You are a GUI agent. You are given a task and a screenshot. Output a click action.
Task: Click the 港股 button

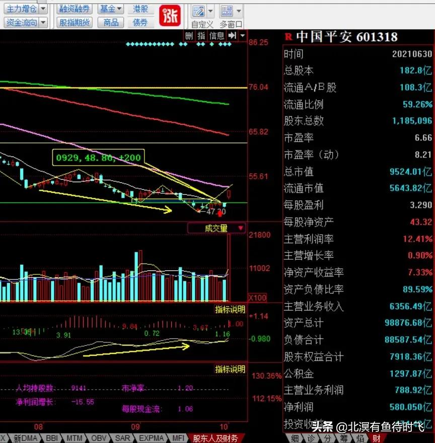pyautogui.click(x=140, y=9)
